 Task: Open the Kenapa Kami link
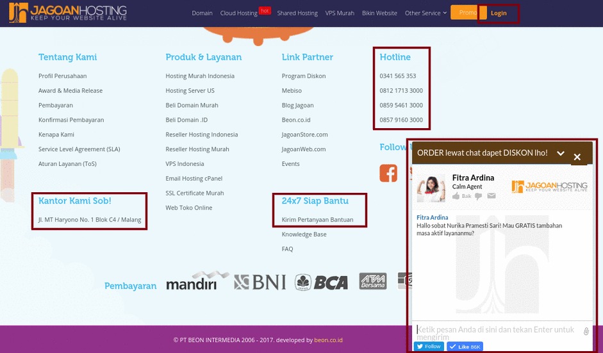click(56, 135)
